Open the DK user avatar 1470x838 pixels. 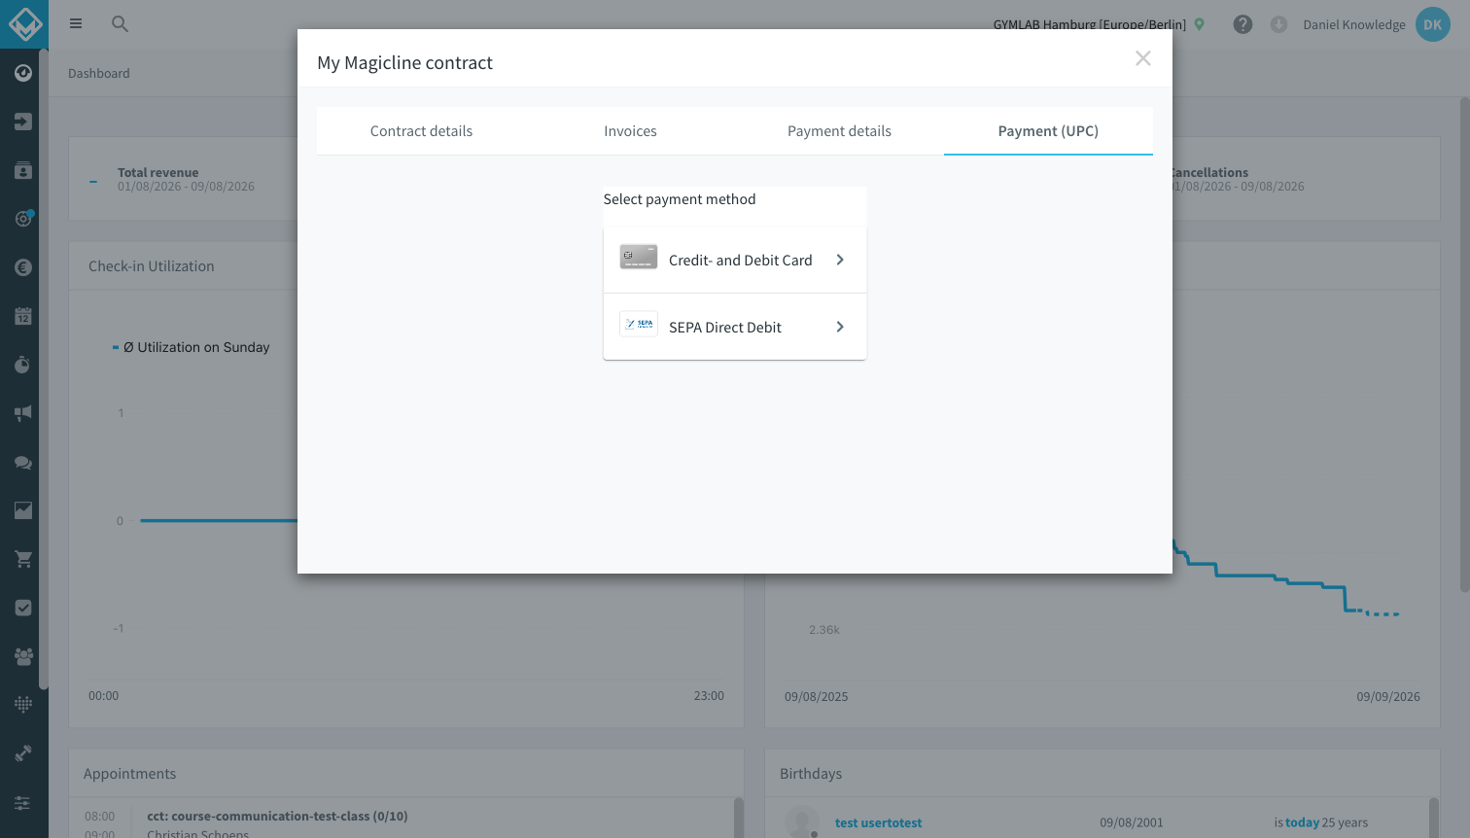click(1433, 24)
